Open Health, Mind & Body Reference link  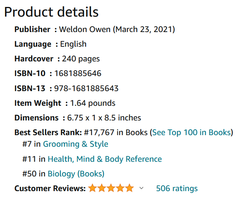point(105,159)
